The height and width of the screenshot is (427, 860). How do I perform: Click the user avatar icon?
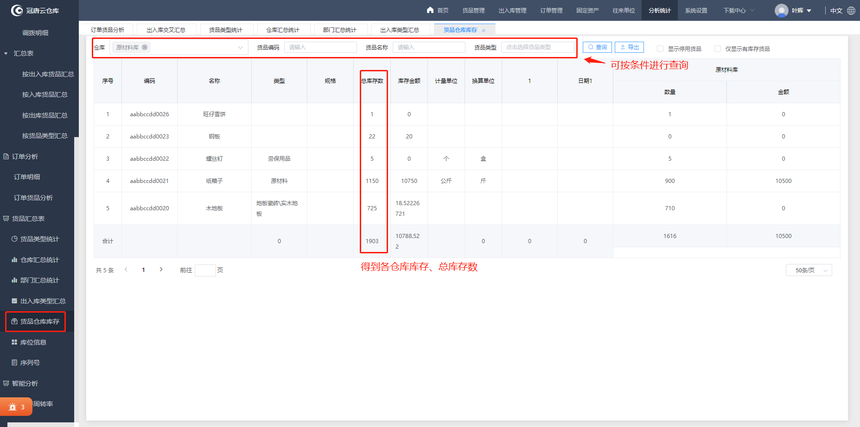781,10
